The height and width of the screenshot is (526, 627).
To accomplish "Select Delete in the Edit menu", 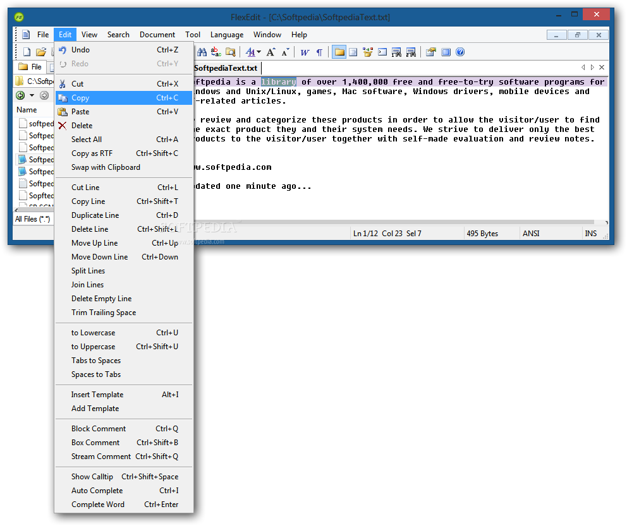I will click(124, 126).
